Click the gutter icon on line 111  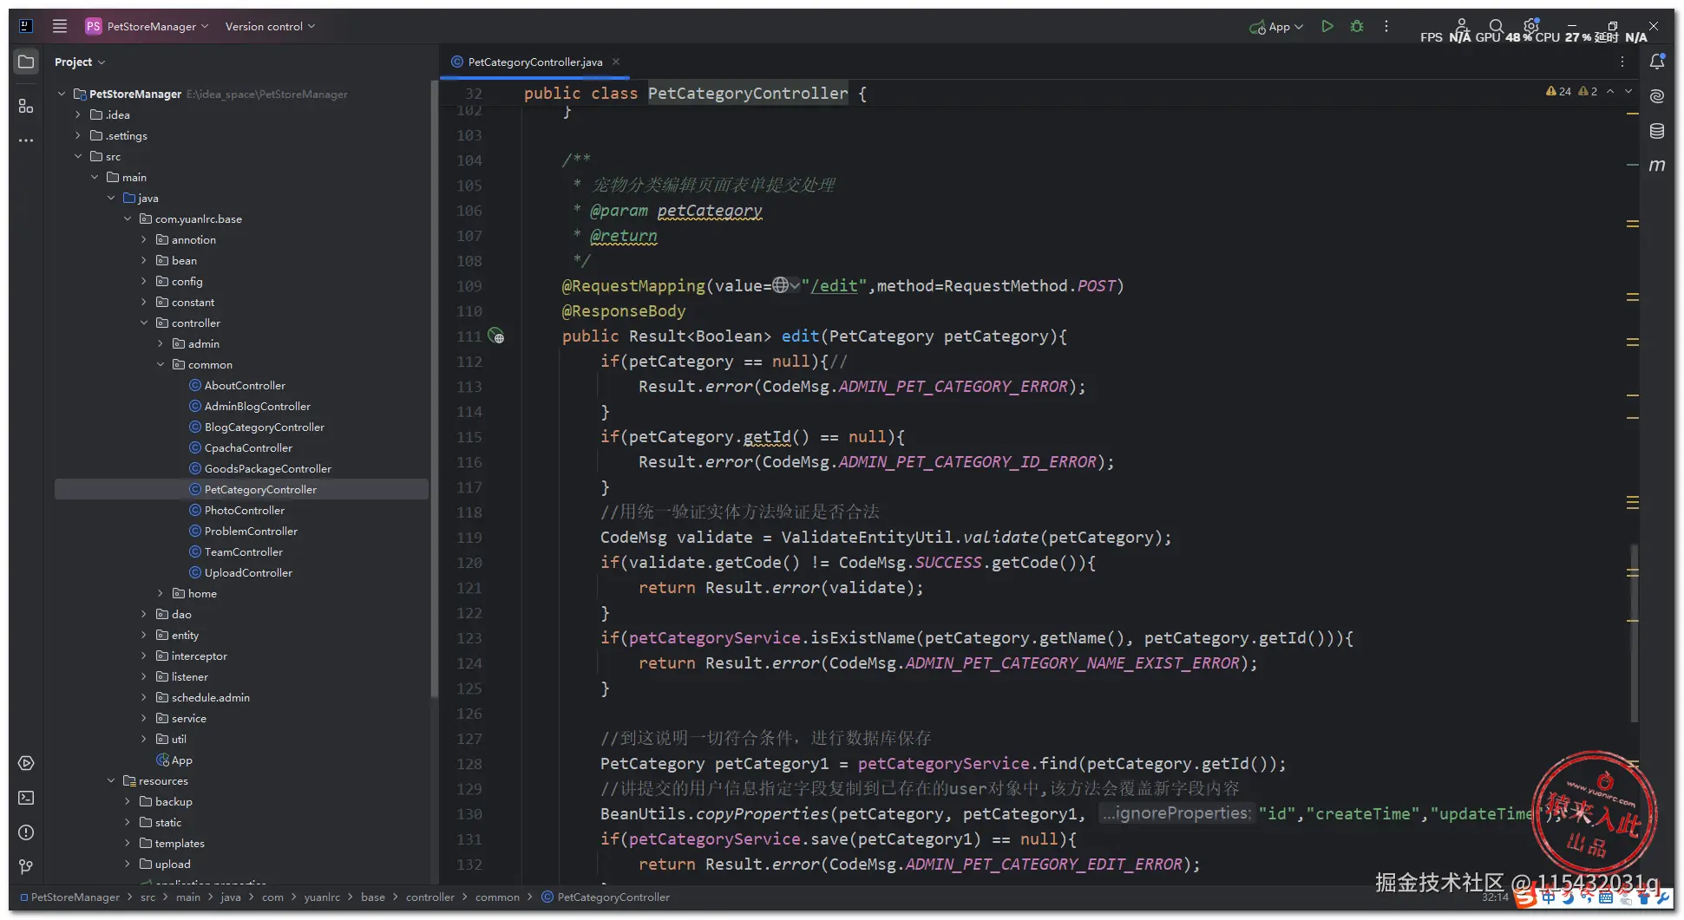496,336
